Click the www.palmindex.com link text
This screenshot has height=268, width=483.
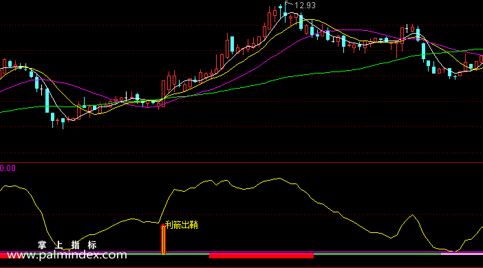tap(67, 255)
